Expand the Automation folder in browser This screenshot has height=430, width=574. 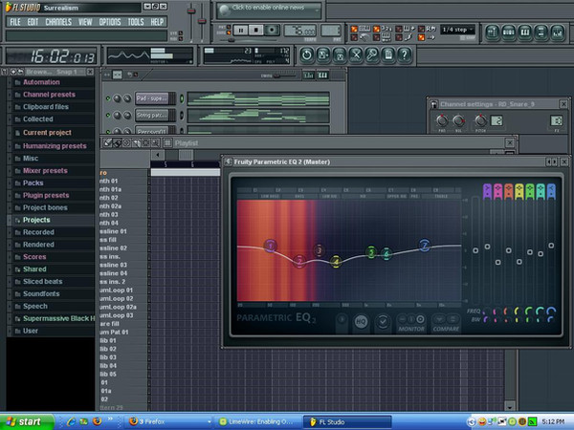[x=41, y=82]
